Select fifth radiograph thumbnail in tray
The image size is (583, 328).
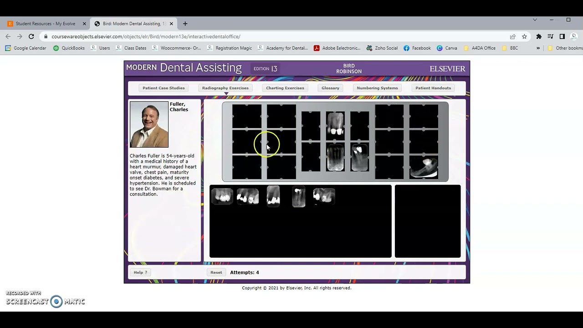click(x=324, y=196)
